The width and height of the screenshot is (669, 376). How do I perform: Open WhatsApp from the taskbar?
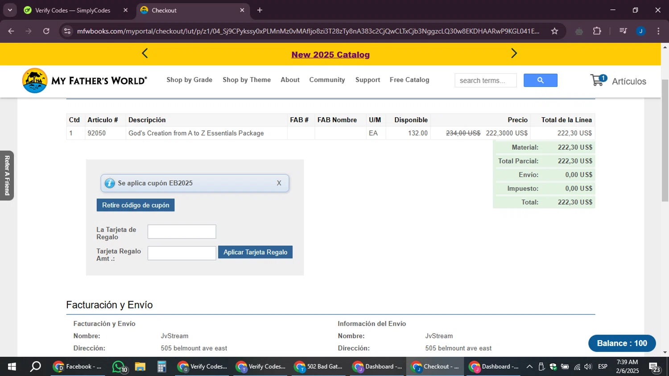tap(119, 367)
